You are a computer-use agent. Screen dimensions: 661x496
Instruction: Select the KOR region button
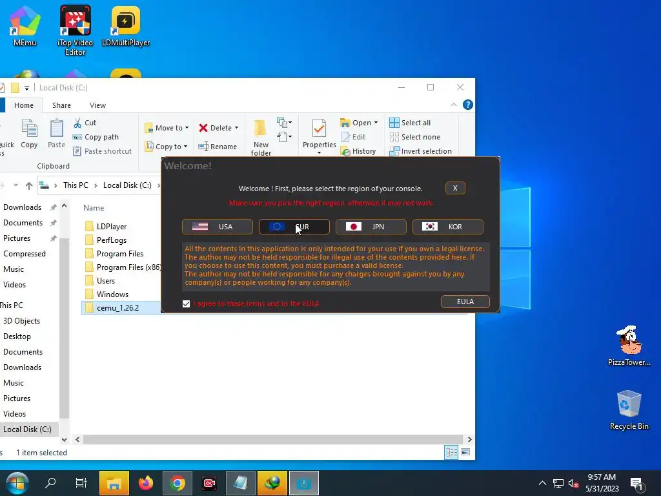click(447, 227)
